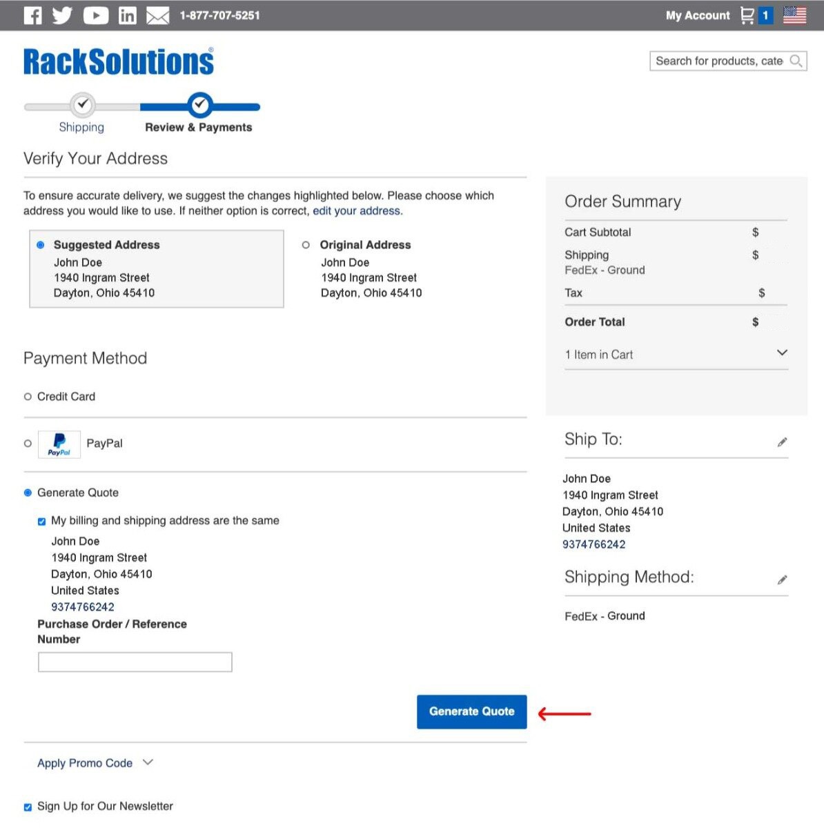Edit Shipping Method pencil icon
Screen dimensions: 824x828
point(782,580)
